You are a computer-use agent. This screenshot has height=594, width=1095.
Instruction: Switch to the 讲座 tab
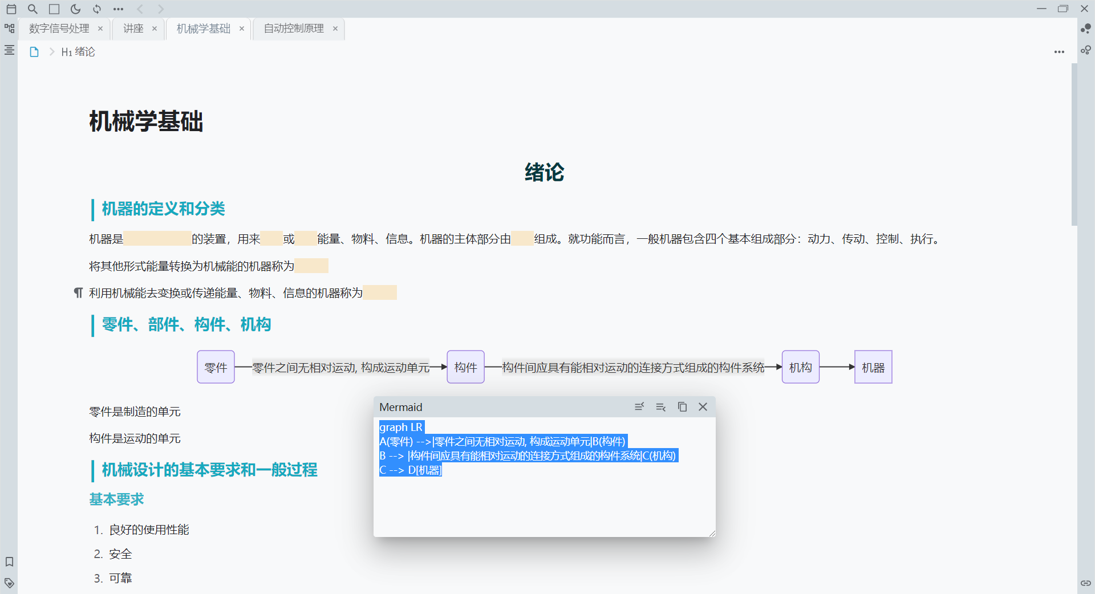[133, 29]
